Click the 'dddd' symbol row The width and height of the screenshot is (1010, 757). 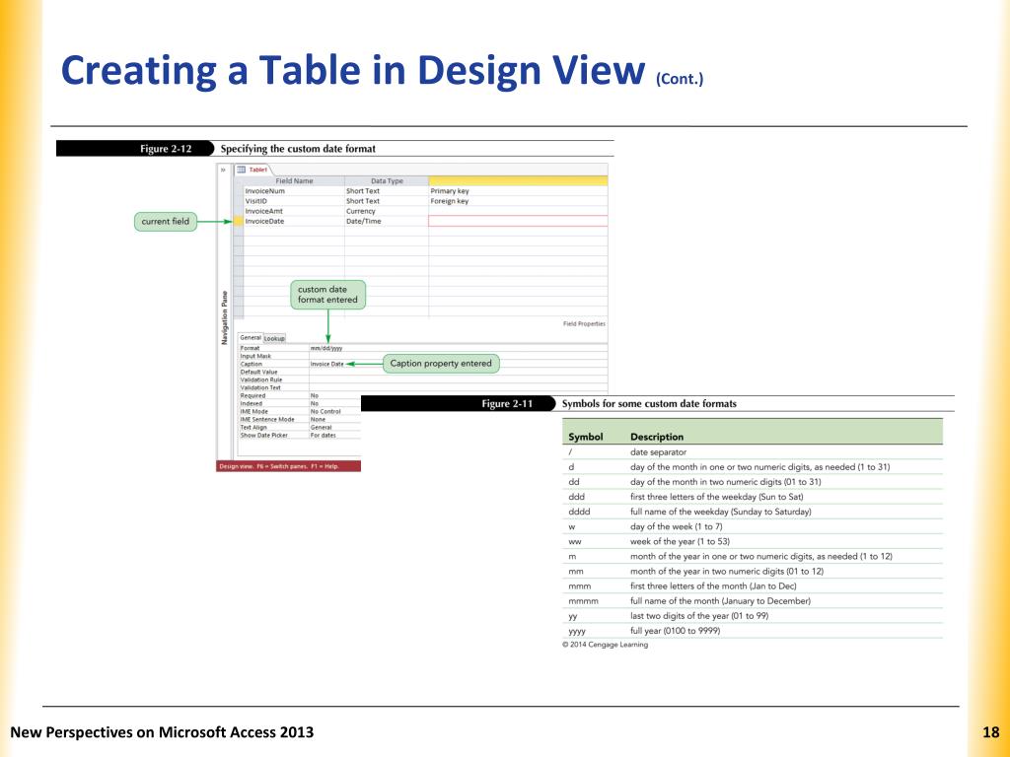(x=753, y=512)
